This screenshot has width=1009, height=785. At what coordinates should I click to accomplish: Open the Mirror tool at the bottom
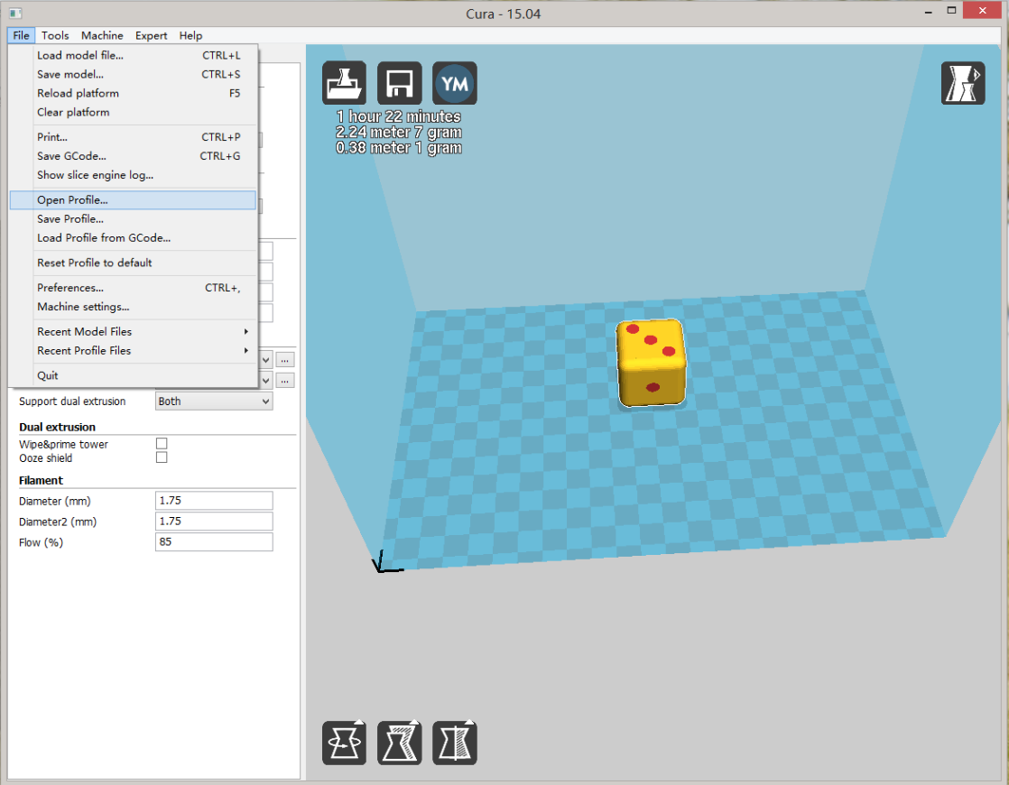click(454, 742)
